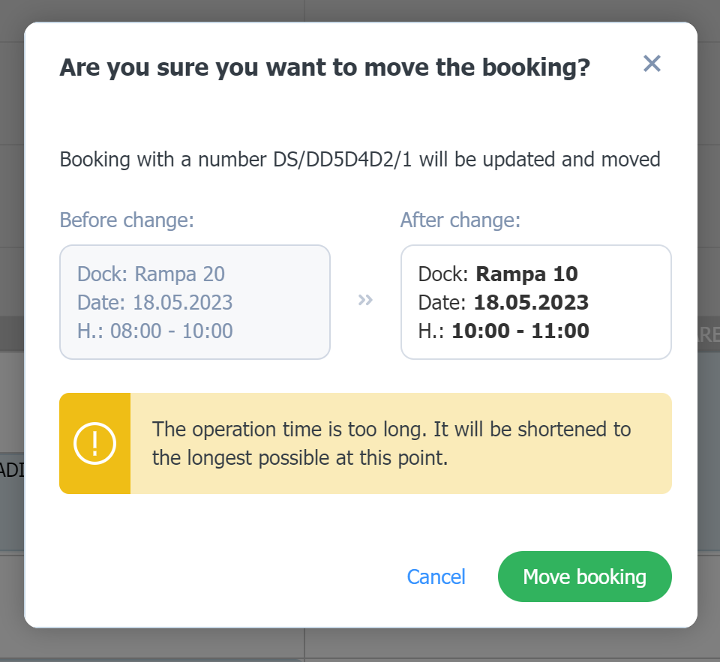This screenshot has width=720, height=662.
Task: Click the Dock: Rampa 10 line
Action: [498, 274]
